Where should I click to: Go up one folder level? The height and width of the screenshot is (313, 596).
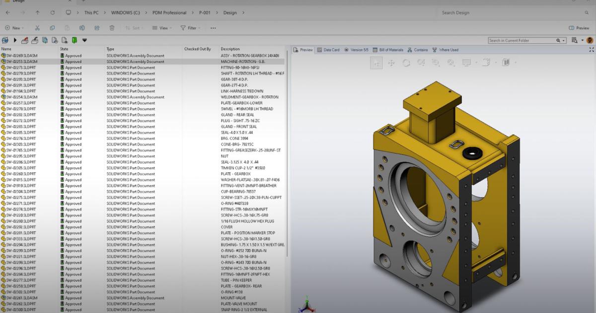38,12
